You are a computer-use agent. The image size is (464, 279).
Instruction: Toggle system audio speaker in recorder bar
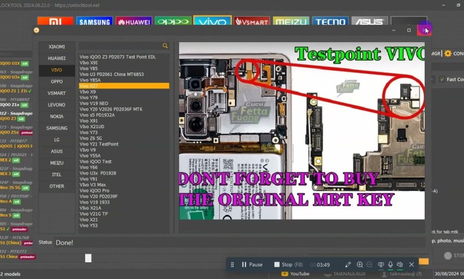(x=400, y=265)
